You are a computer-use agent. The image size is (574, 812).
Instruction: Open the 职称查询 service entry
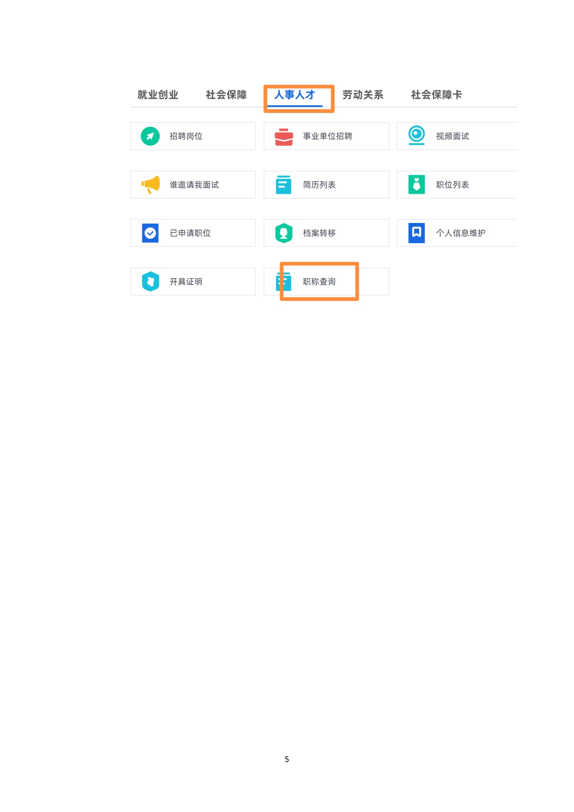click(x=326, y=282)
